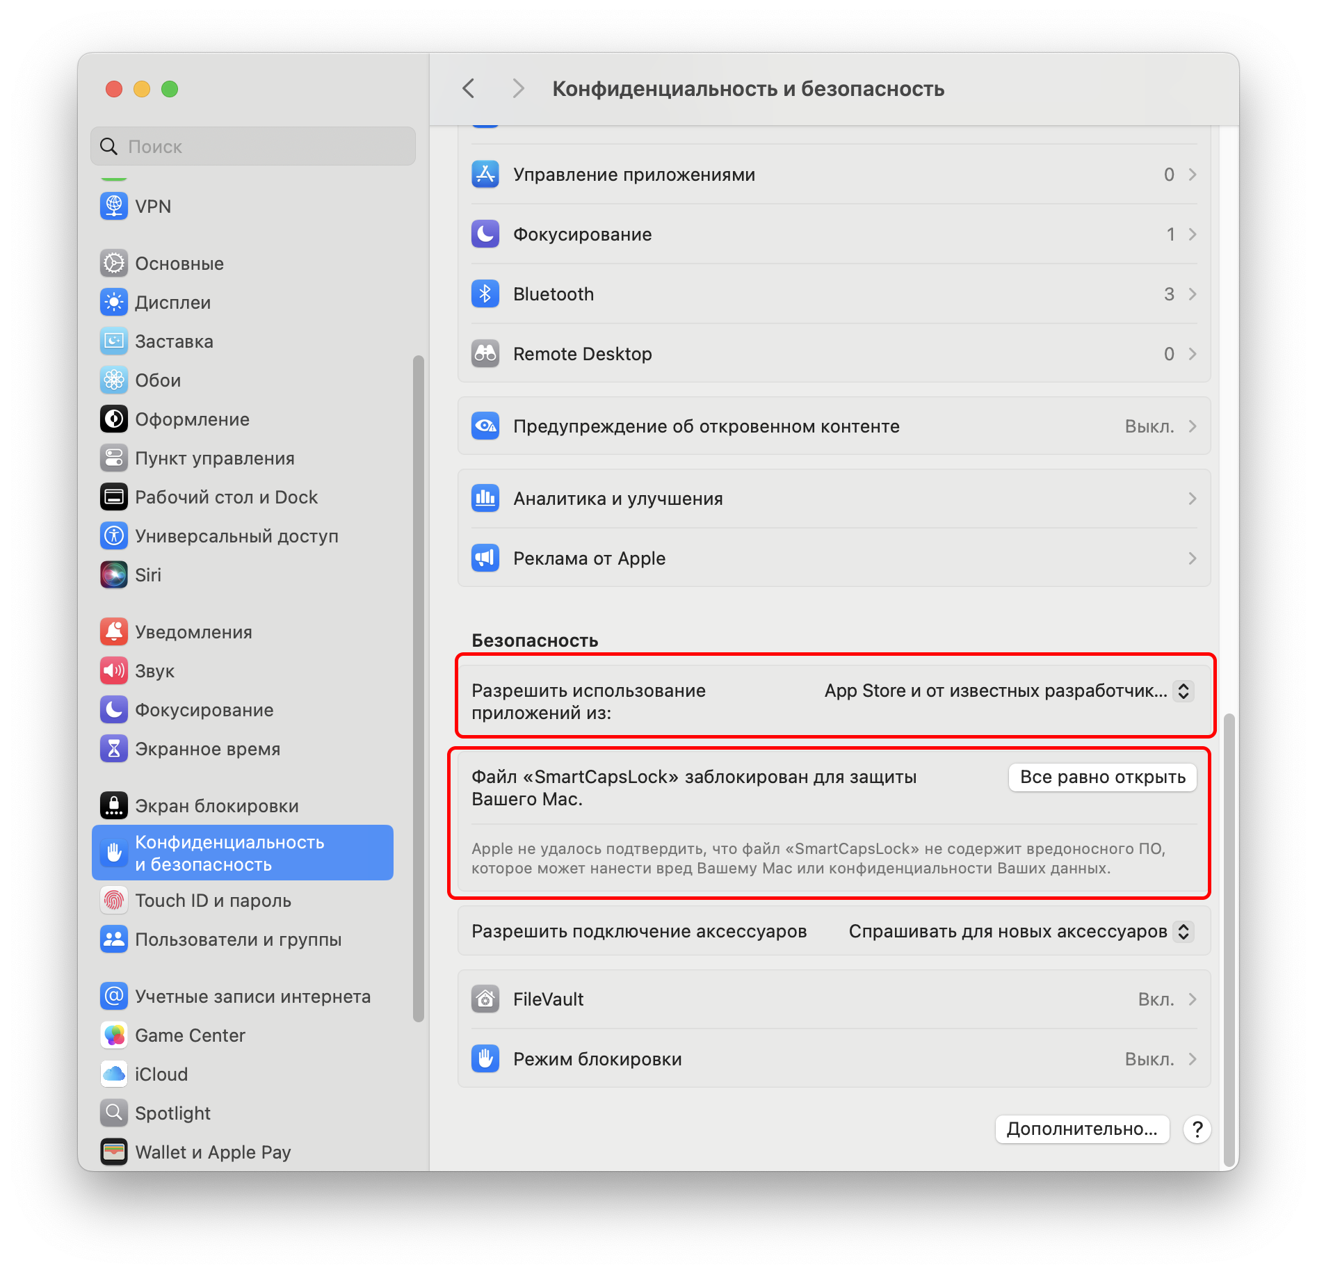Expand Аналитика и улучшения row chevron
Viewport: 1317px width, 1274px height.
click(x=1192, y=499)
